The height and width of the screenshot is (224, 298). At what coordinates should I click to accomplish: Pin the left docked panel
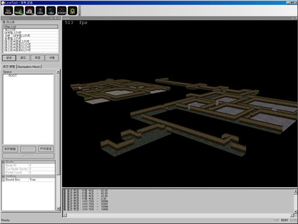click(x=55, y=18)
